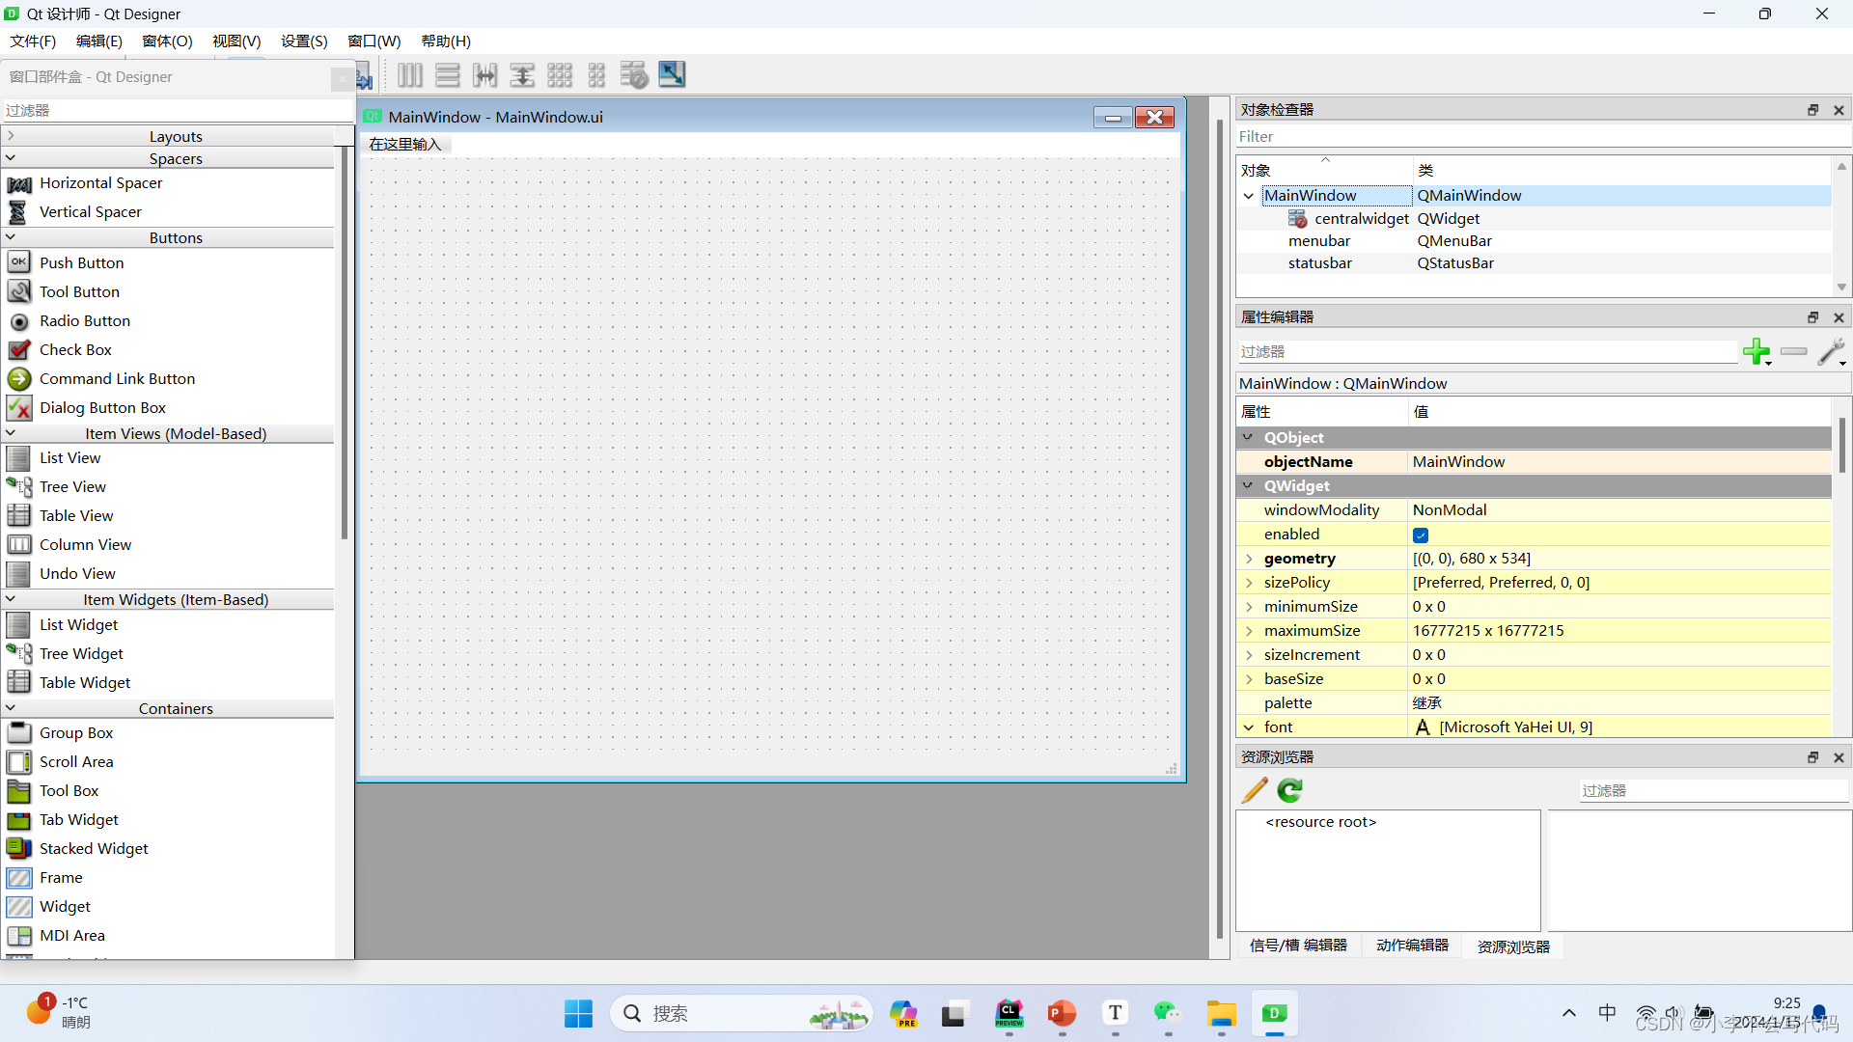Screen dimensions: 1853x1042
Task: Choose the Column View widget icon
Action: tap(19, 544)
